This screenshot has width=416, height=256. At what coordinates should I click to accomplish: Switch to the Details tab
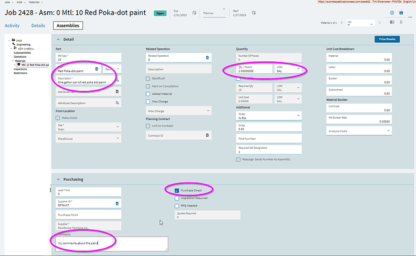(x=38, y=25)
